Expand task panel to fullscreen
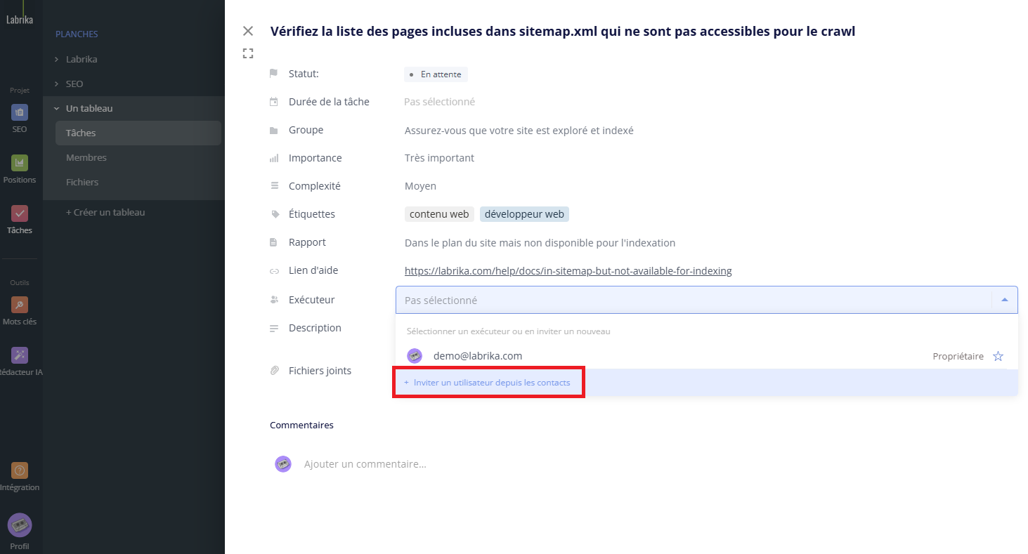Screen dimensions: 1028x554 coord(247,53)
